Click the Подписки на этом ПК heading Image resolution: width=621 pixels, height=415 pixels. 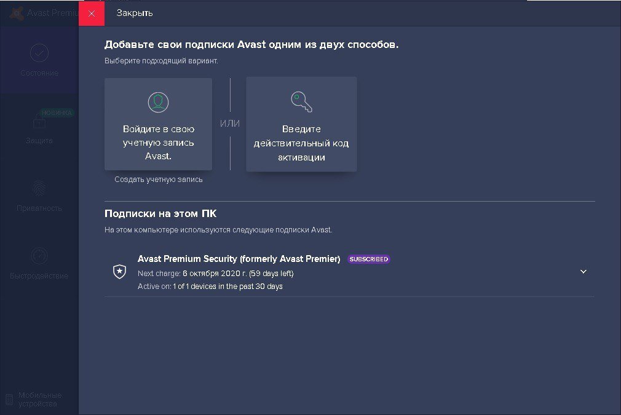[160, 213]
